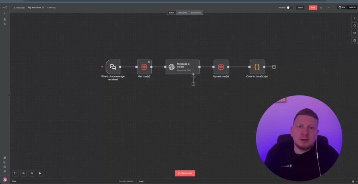Click the Session ID text

coord(127,181)
